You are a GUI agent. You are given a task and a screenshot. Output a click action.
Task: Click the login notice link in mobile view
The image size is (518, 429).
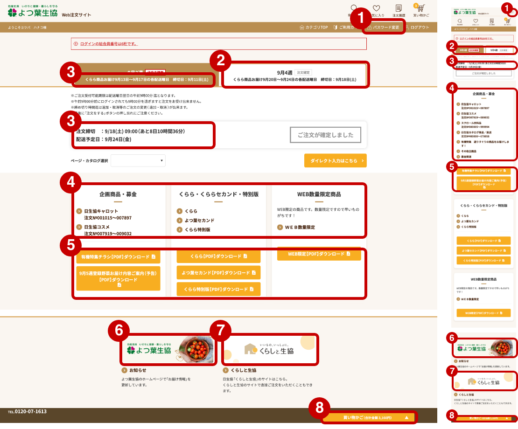click(476, 39)
